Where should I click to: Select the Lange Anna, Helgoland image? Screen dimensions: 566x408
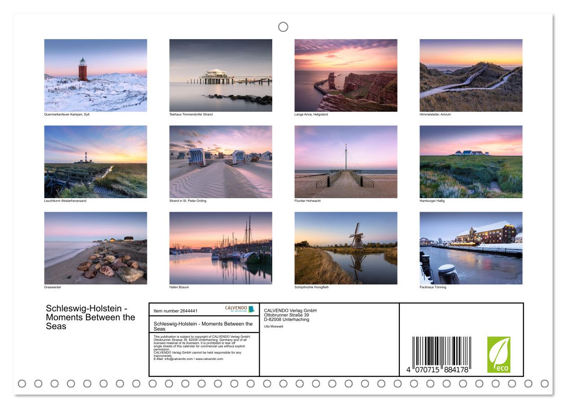[x=346, y=75]
